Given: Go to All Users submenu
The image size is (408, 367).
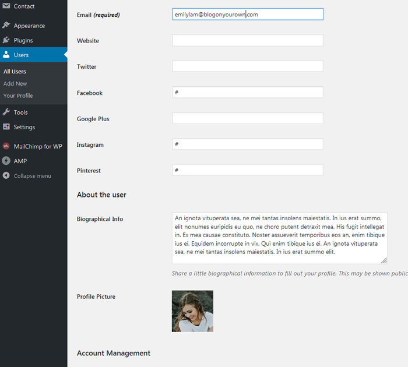Looking at the screenshot, I should click(x=15, y=72).
